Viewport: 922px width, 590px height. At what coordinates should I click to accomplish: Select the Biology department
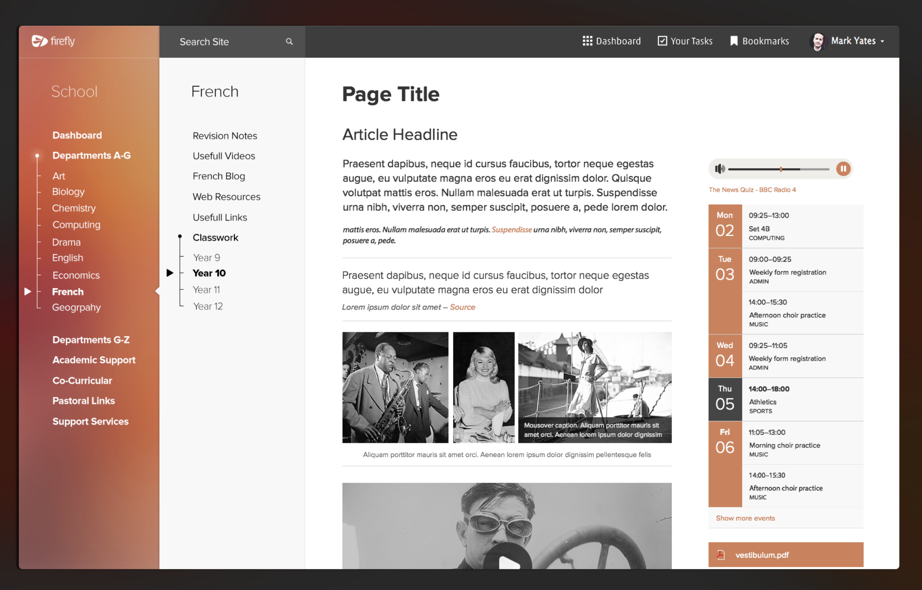click(x=68, y=192)
